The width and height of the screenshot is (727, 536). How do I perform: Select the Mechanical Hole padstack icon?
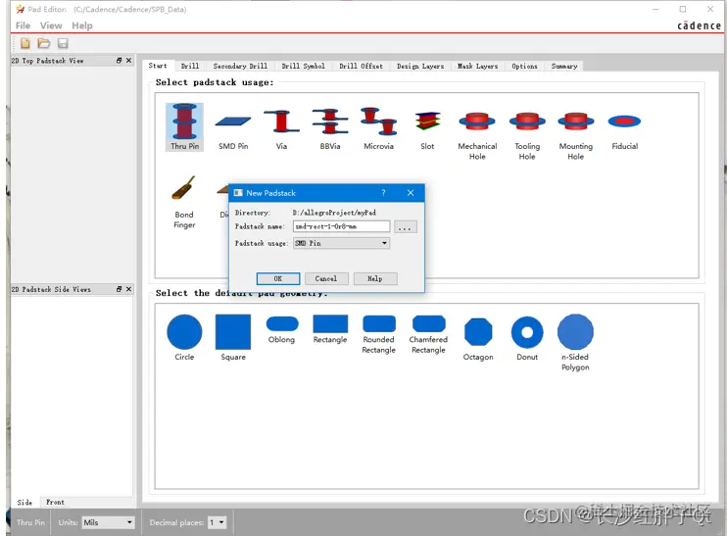point(477,136)
